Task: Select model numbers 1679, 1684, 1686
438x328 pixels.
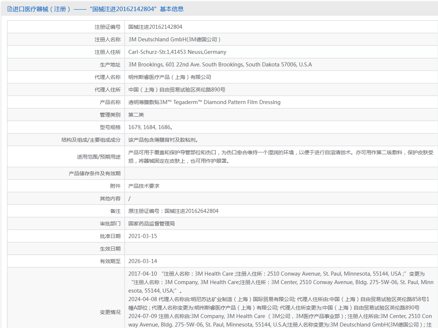Action: [151, 128]
